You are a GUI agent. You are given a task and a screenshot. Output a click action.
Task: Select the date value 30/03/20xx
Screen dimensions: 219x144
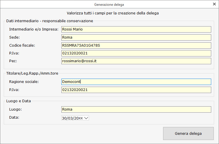click(72, 118)
